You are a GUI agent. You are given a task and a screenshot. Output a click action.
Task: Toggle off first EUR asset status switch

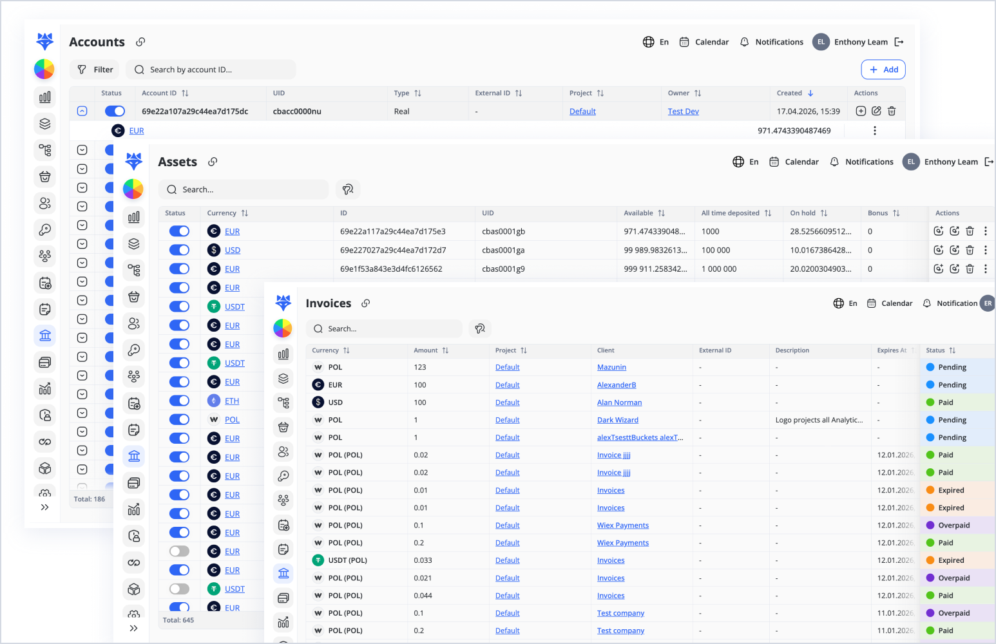point(179,231)
